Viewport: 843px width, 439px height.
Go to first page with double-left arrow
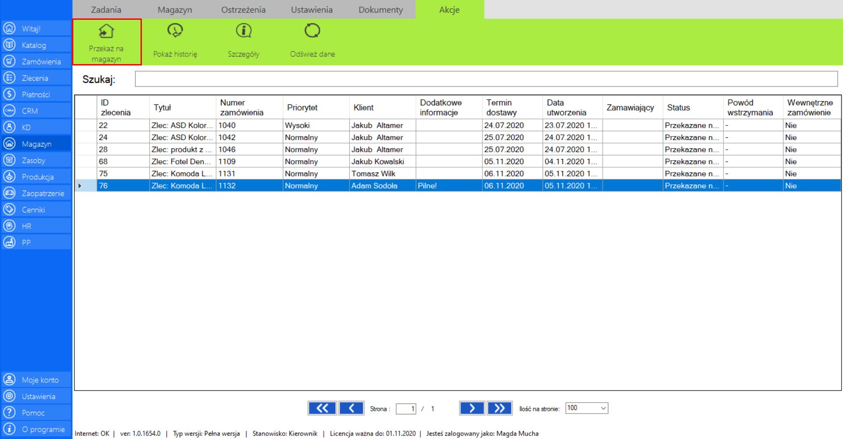(x=322, y=408)
